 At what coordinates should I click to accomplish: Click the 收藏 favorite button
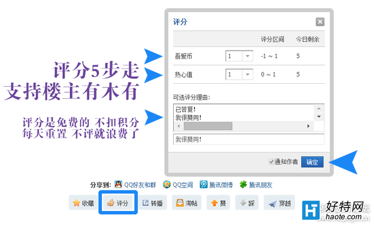(83, 202)
